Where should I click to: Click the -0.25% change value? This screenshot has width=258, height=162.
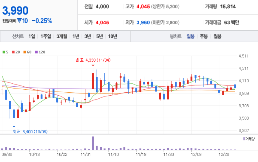click(x=42, y=21)
